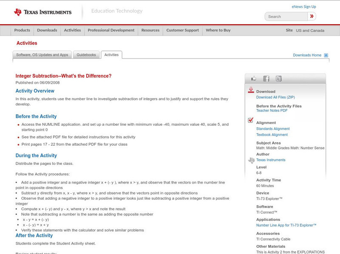
Task: Click the thumbs-up like icon
Action: 253,79
